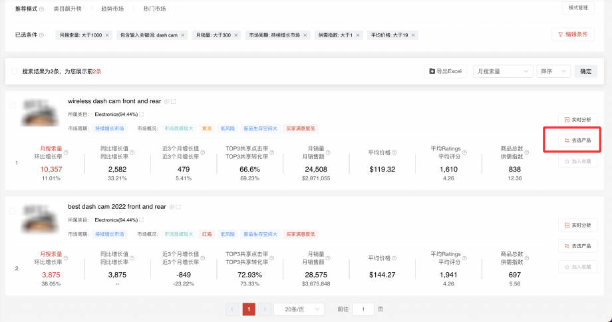Click TOP3共享点击率 help icon in first result

tap(271, 152)
